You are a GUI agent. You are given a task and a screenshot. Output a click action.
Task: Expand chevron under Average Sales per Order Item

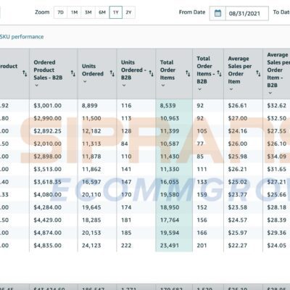click(231, 89)
